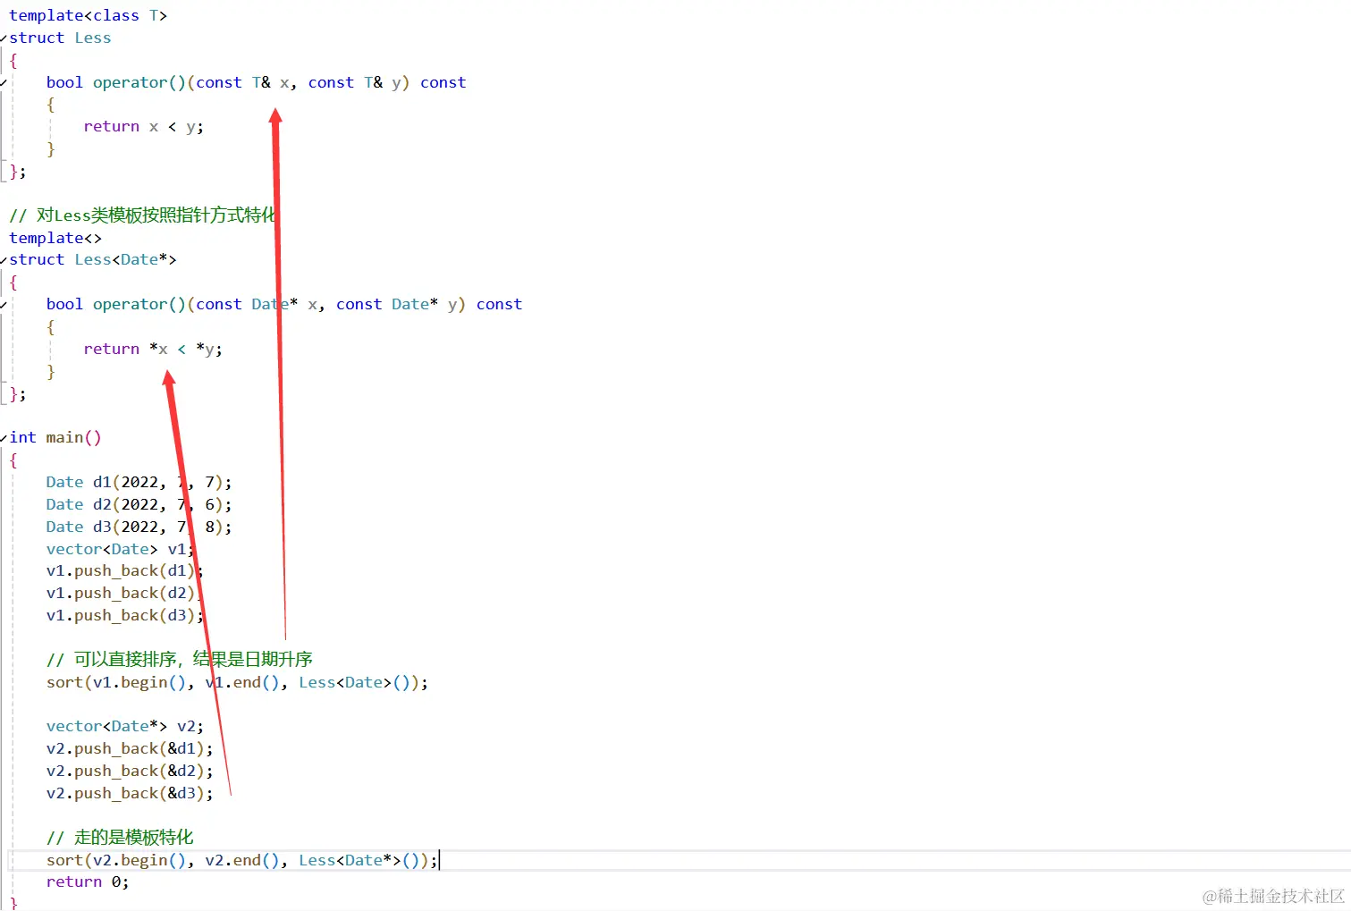1351x911 pixels.
Task: Click "const T& y" in the first operator()
Action: point(355,82)
